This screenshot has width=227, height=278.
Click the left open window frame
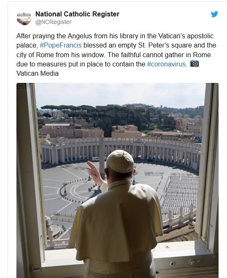[30, 177]
